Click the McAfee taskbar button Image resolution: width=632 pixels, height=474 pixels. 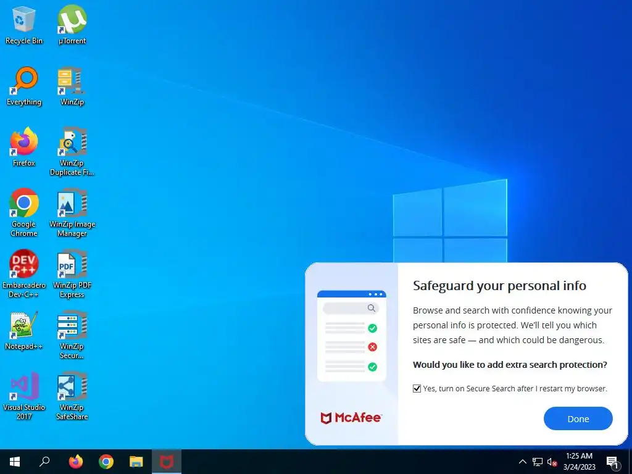(167, 462)
